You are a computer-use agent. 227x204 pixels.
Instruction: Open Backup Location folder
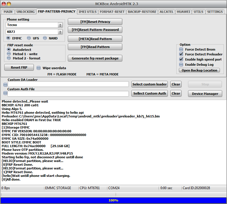click(199, 70)
